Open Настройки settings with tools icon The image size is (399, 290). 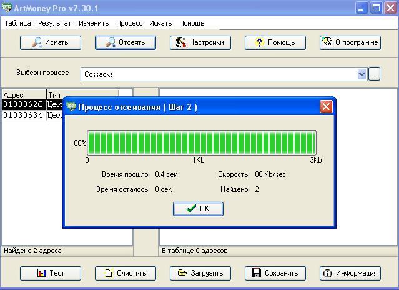click(x=200, y=42)
